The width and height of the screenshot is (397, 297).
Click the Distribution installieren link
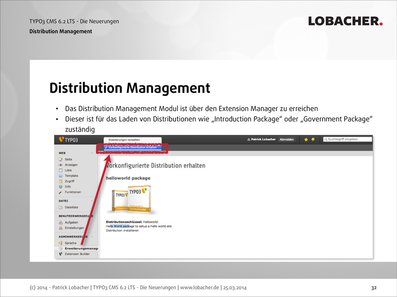click(x=122, y=230)
